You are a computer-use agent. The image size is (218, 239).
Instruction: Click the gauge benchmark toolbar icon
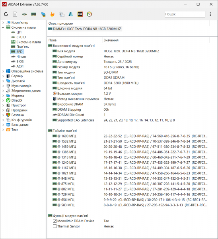(90, 14)
